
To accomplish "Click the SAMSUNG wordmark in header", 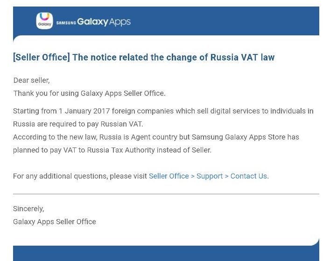I will pos(66,22).
